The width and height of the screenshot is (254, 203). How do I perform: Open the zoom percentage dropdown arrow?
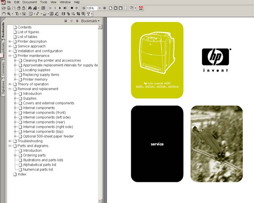(99, 8)
